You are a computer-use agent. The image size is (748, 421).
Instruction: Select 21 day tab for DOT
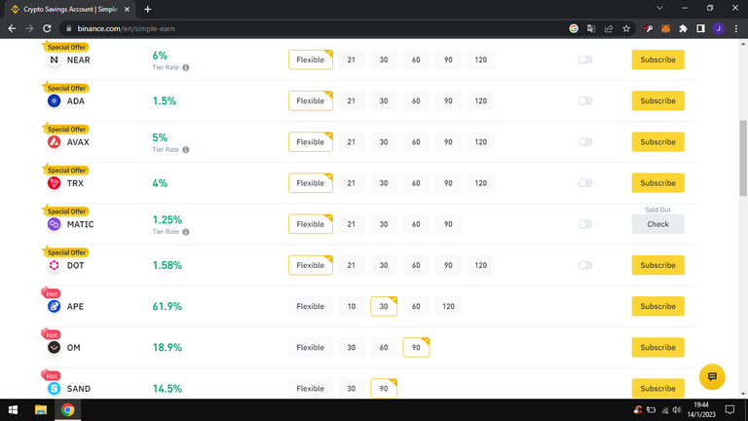pyautogui.click(x=352, y=265)
